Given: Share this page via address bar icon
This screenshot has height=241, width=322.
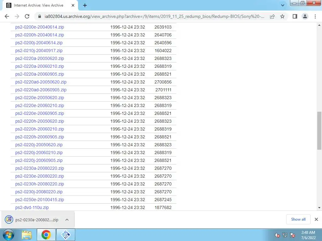Looking at the screenshot, I should pyautogui.click(x=272, y=16).
